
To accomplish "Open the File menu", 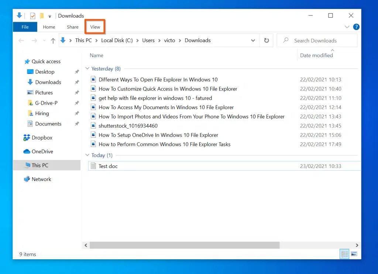I will pos(25,27).
